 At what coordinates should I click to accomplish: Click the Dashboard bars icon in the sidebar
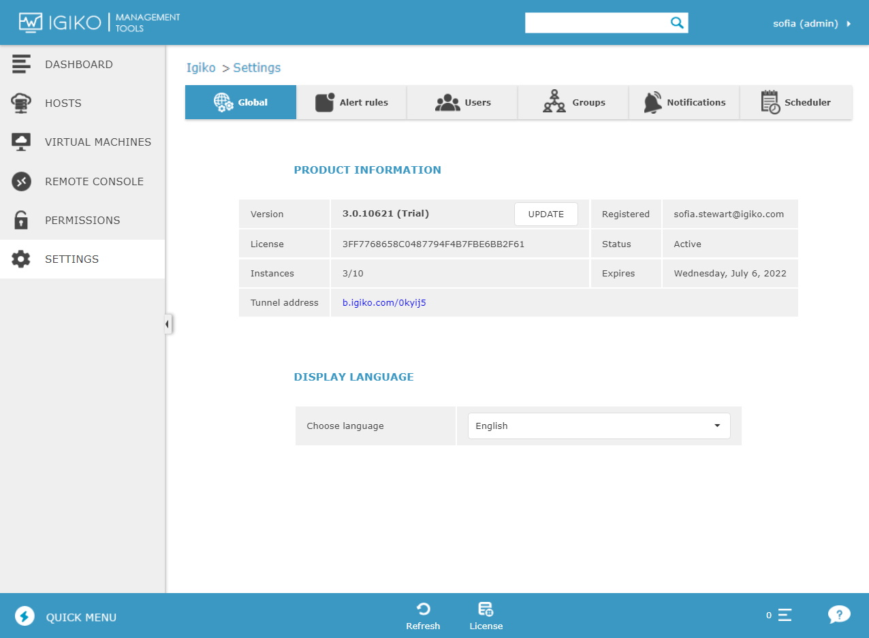(21, 64)
